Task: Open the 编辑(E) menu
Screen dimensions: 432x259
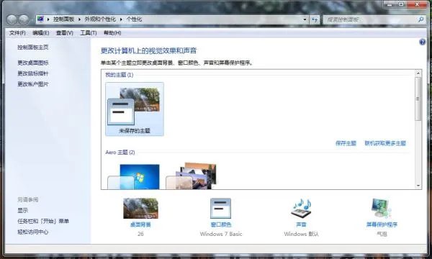Action: coord(41,33)
